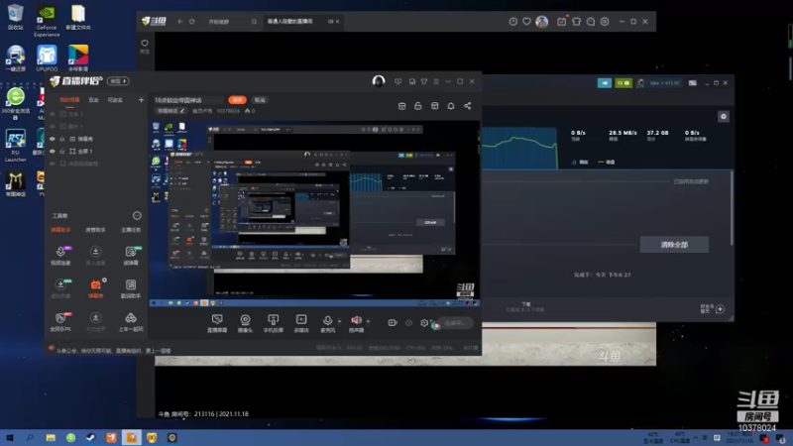Open the virtual avatar tool in toolbox
Viewport: 793px width, 446px height.
coord(60,288)
